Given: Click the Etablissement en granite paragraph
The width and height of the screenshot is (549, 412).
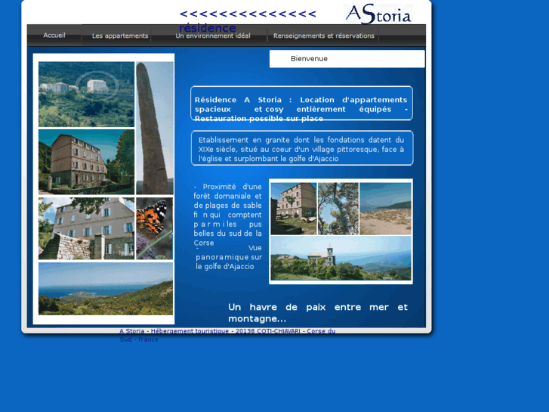Looking at the screenshot, I should coord(301,150).
